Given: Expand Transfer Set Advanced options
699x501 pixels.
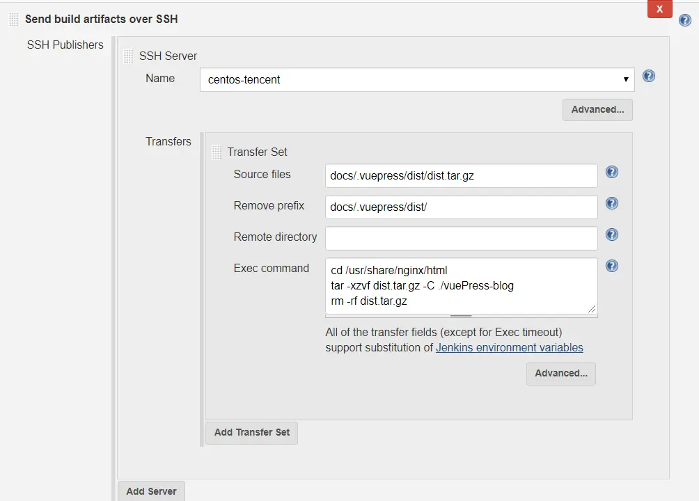Looking at the screenshot, I should 560,374.
